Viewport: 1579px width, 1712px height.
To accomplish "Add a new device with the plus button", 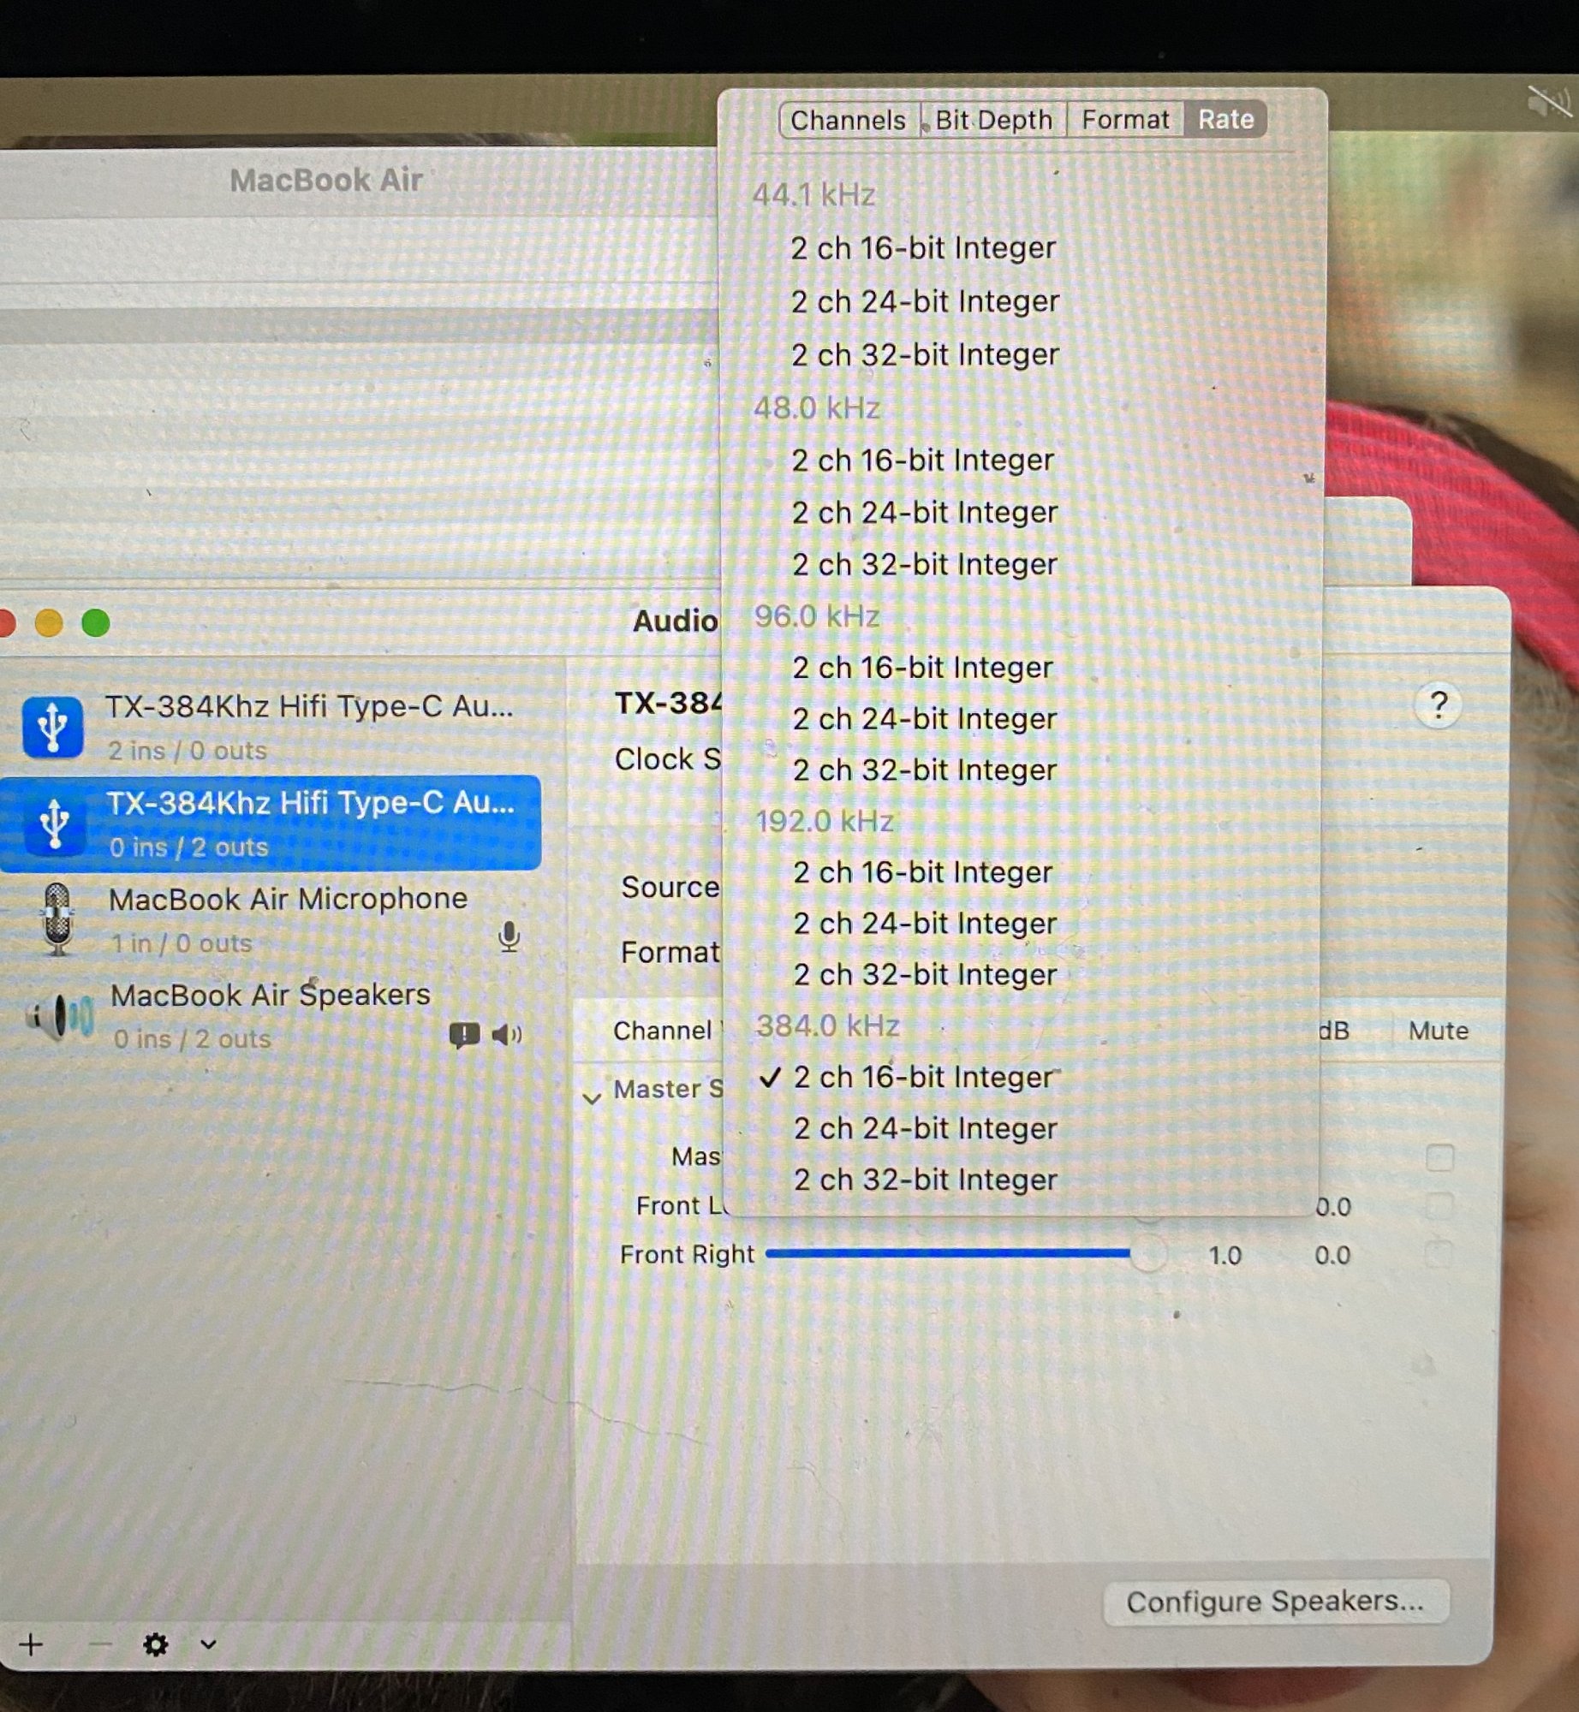I will 31,1644.
